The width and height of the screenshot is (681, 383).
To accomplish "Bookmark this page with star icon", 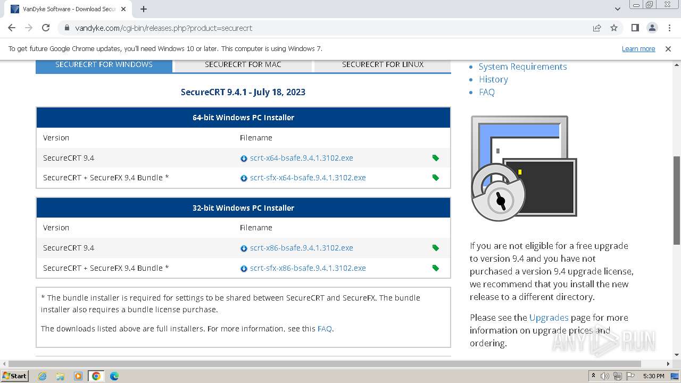I will pyautogui.click(x=614, y=28).
